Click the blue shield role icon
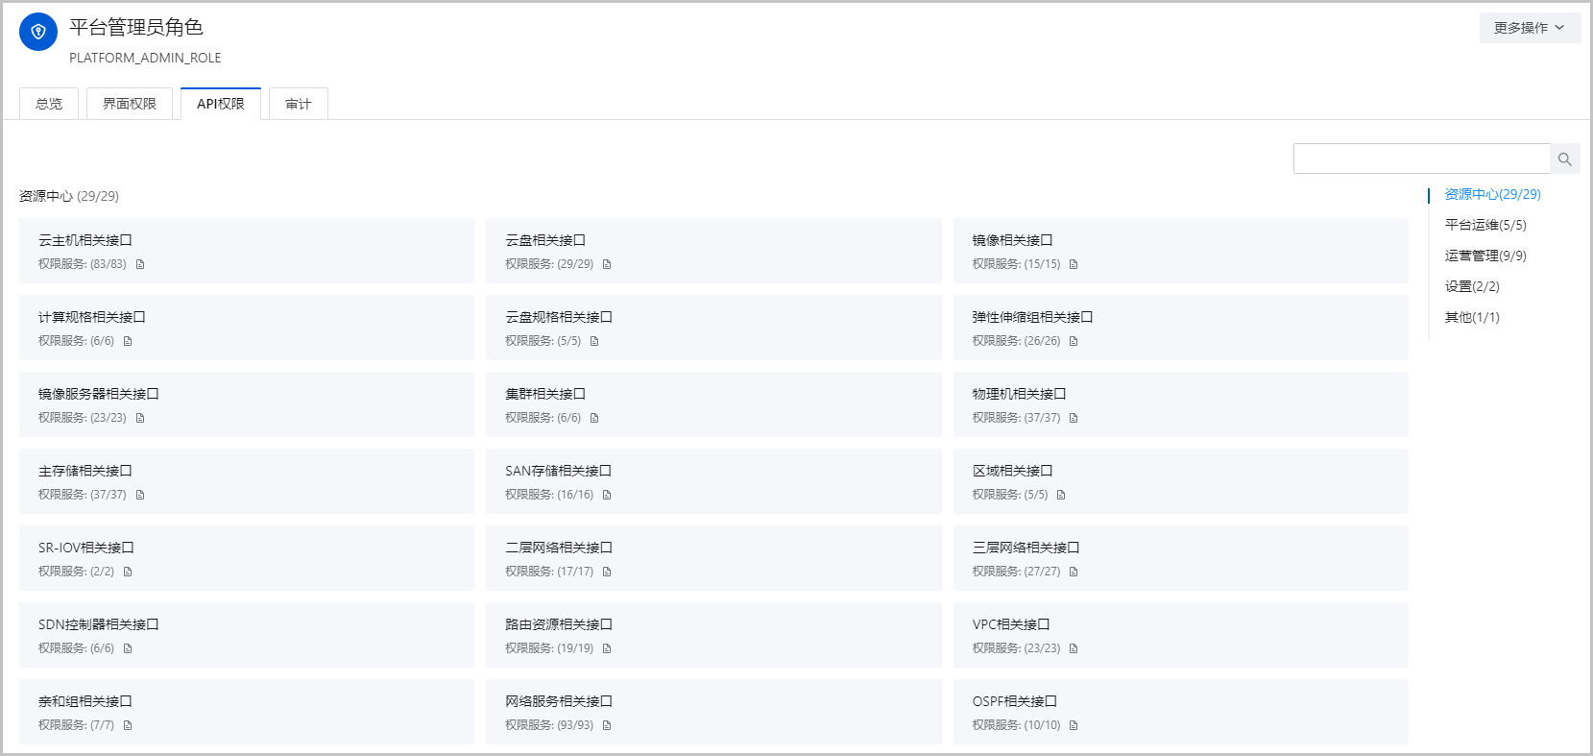Screen dimensions: 1593x756 point(38,32)
